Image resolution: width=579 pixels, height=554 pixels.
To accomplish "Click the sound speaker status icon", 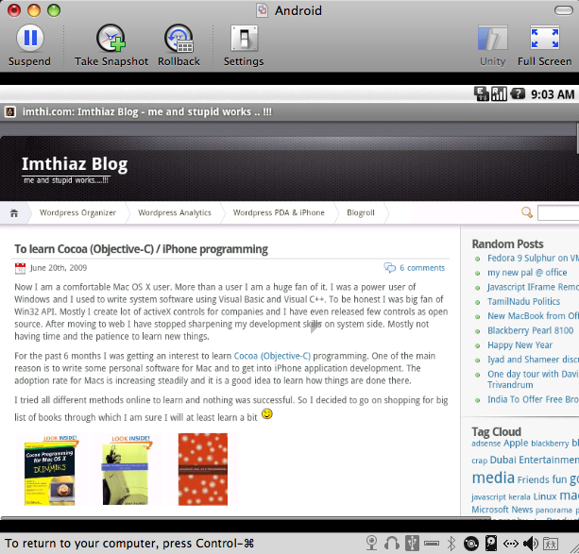I will pos(531,544).
